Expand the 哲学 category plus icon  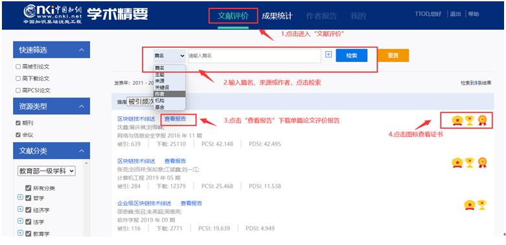(x=20, y=197)
